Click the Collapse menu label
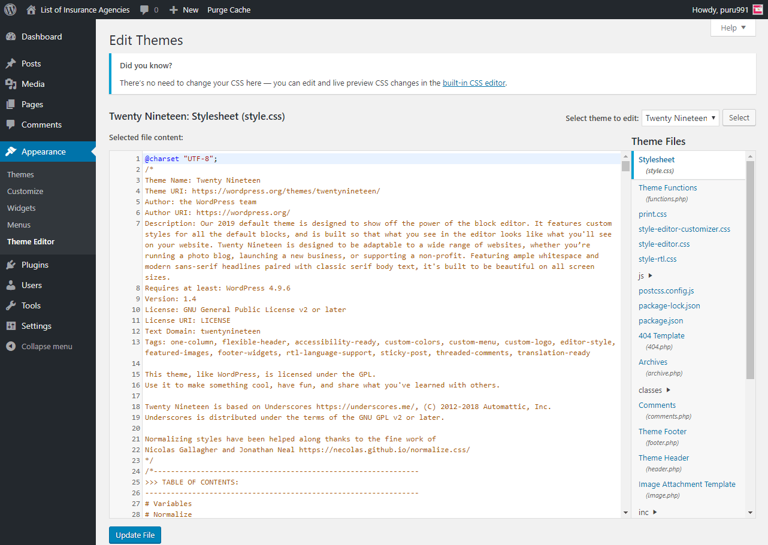768x545 pixels. [x=47, y=346]
